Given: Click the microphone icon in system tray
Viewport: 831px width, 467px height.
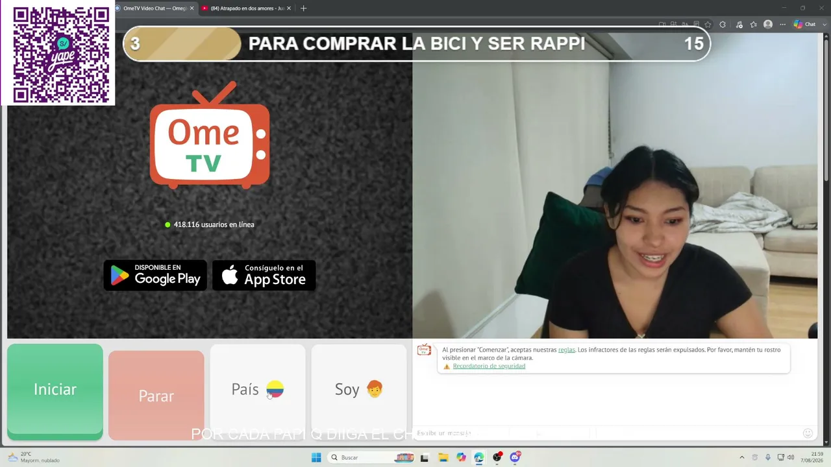Looking at the screenshot, I should (768, 457).
